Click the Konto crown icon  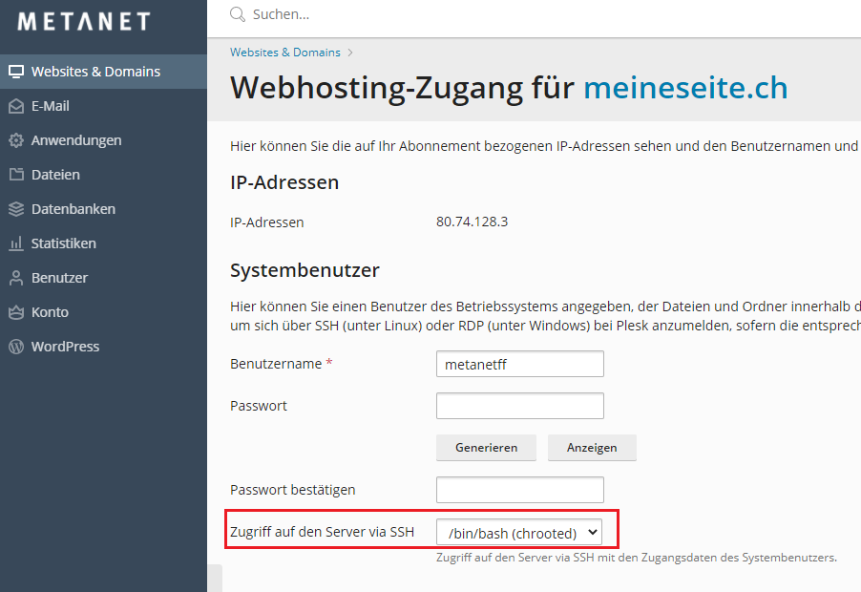(15, 312)
